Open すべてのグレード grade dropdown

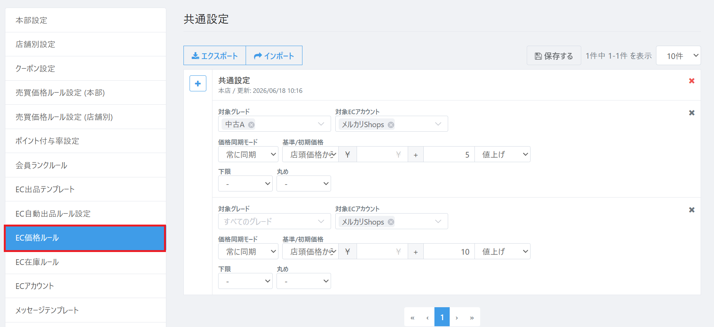point(275,221)
